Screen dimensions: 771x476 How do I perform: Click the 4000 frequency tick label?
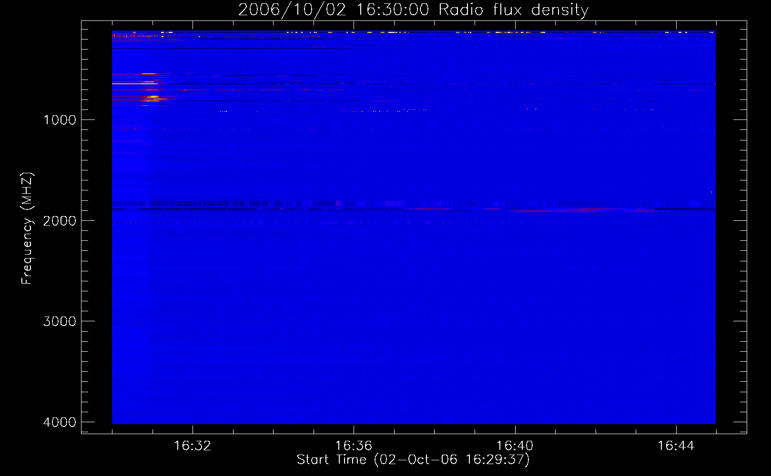[60, 422]
